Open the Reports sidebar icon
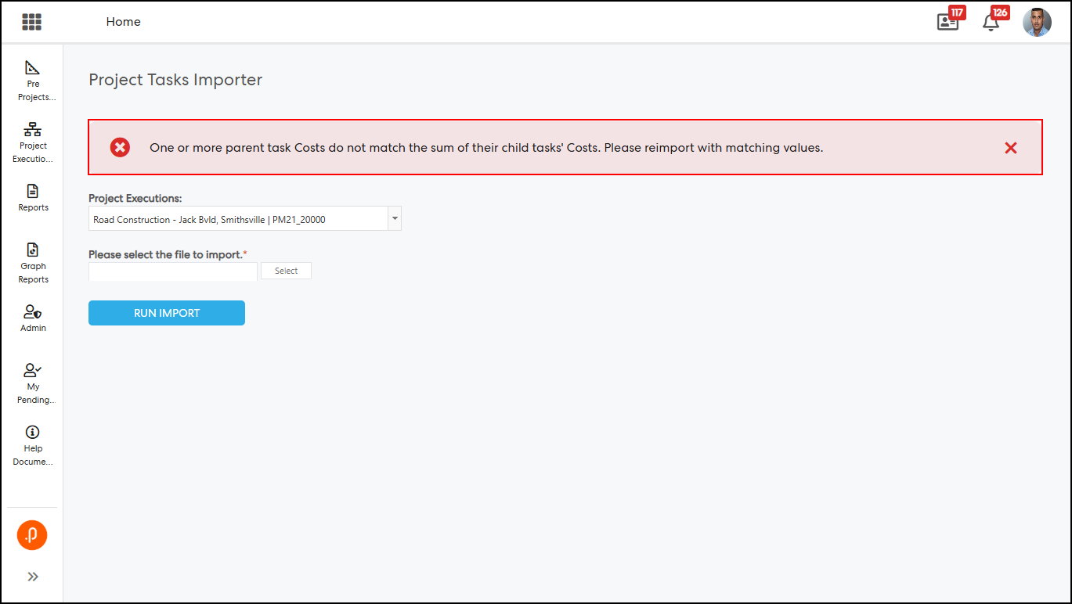1072x604 pixels. coord(33,192)
